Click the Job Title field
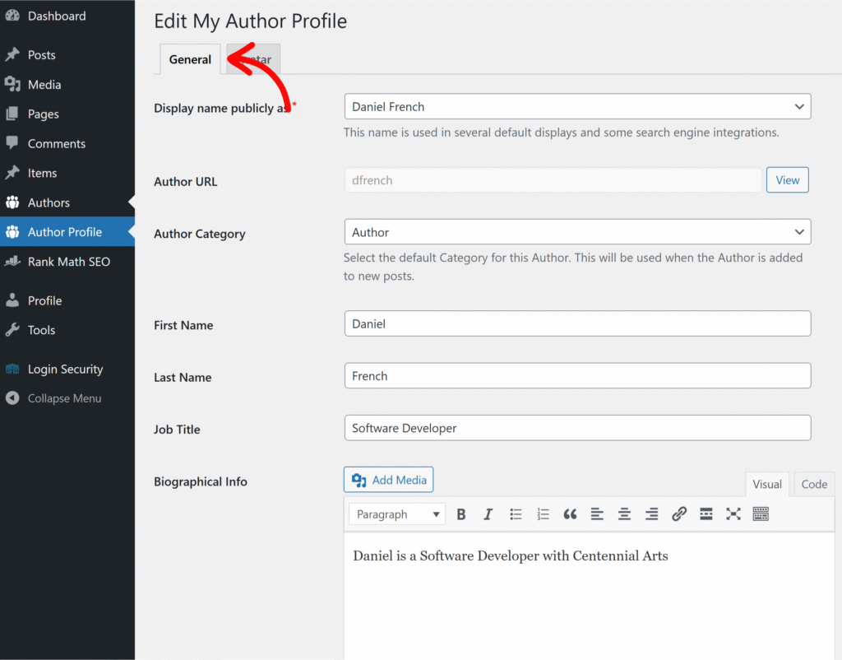Image resolution: width=842 pixels, height=660 pixels. [578, 428]
